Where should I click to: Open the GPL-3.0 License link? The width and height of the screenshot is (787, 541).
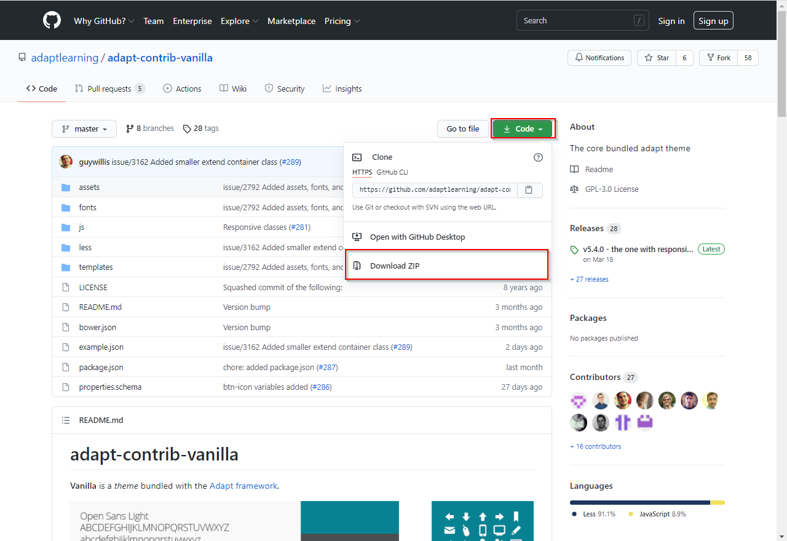[x=604, y=189]
